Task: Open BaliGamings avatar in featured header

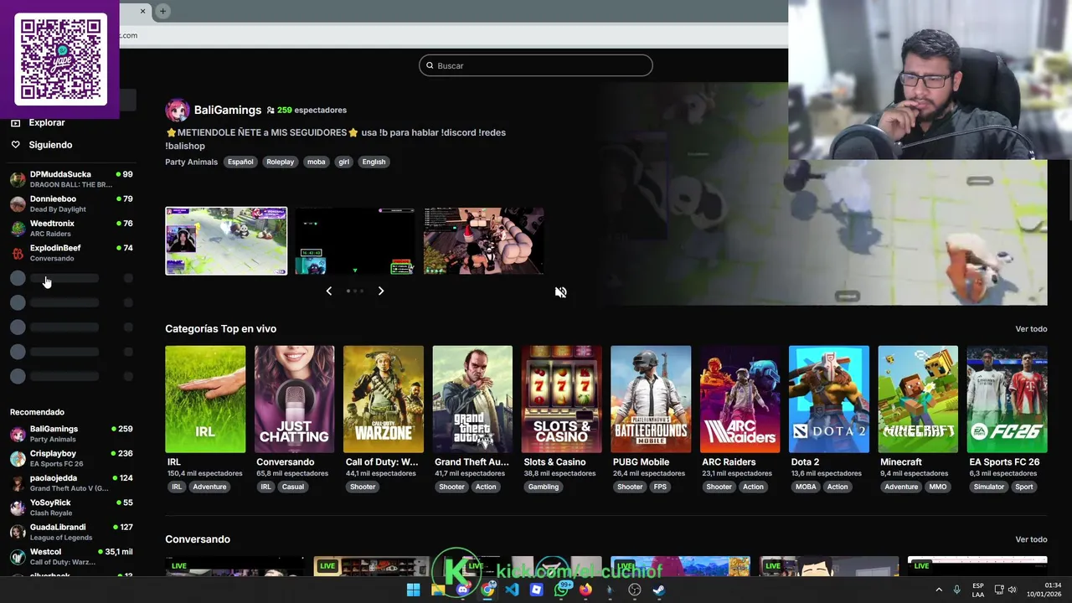Action: (x=177, y=110)
